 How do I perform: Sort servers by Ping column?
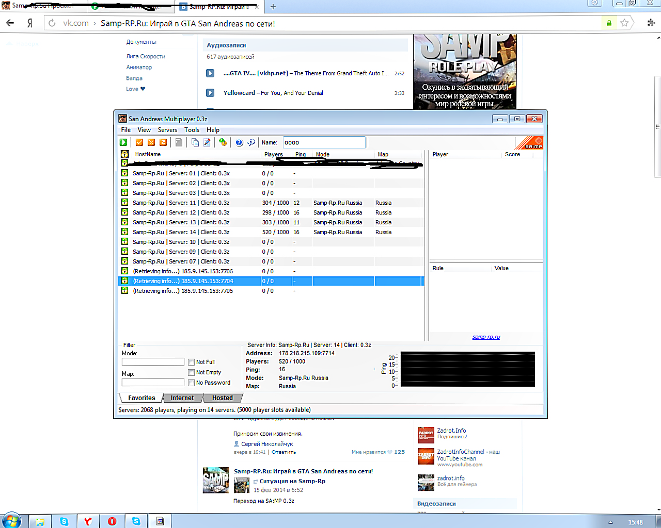302,154
